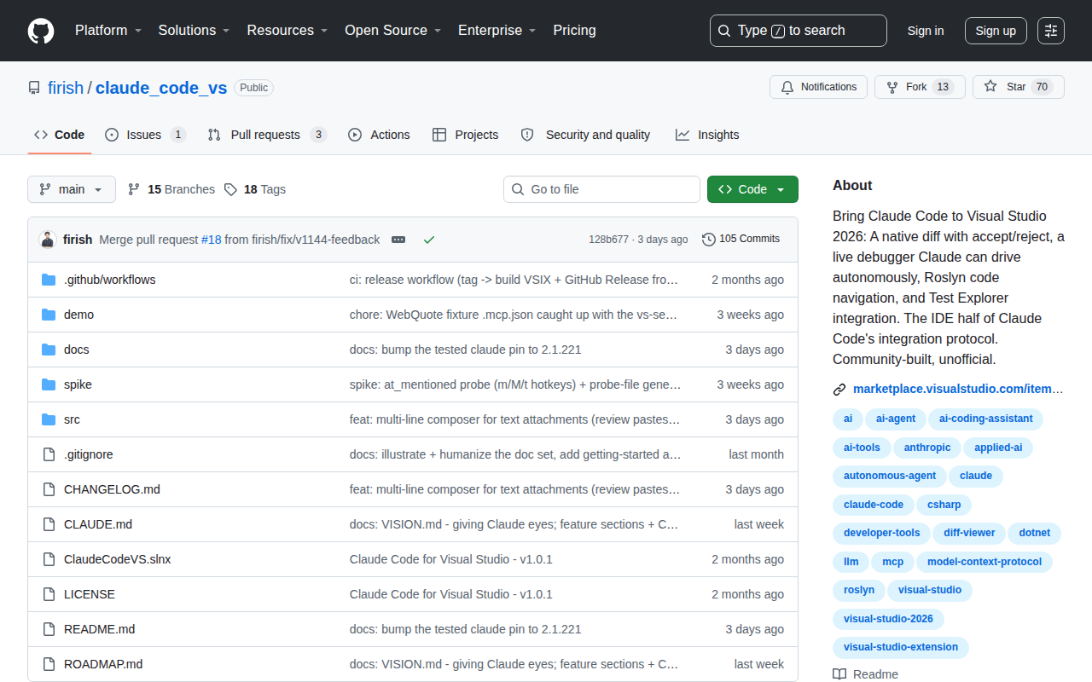The height and width of the screenshot is (682, 1092).
Task: Open the claude_code_vs repository link
Action: 161,88
